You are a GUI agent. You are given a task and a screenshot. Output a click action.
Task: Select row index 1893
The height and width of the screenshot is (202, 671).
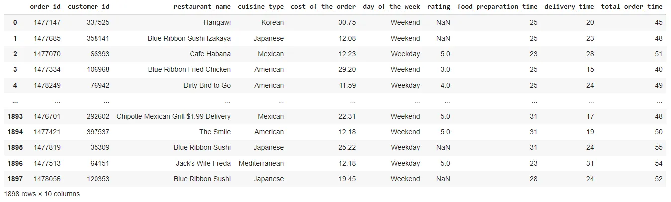[14, 116]
